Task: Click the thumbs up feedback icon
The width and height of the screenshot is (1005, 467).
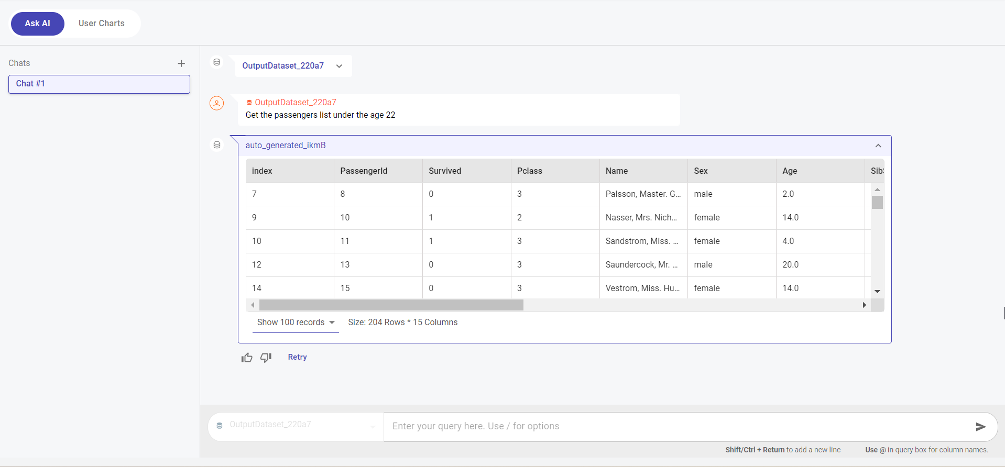Action: pyautogui.click(x=247, y=358)
